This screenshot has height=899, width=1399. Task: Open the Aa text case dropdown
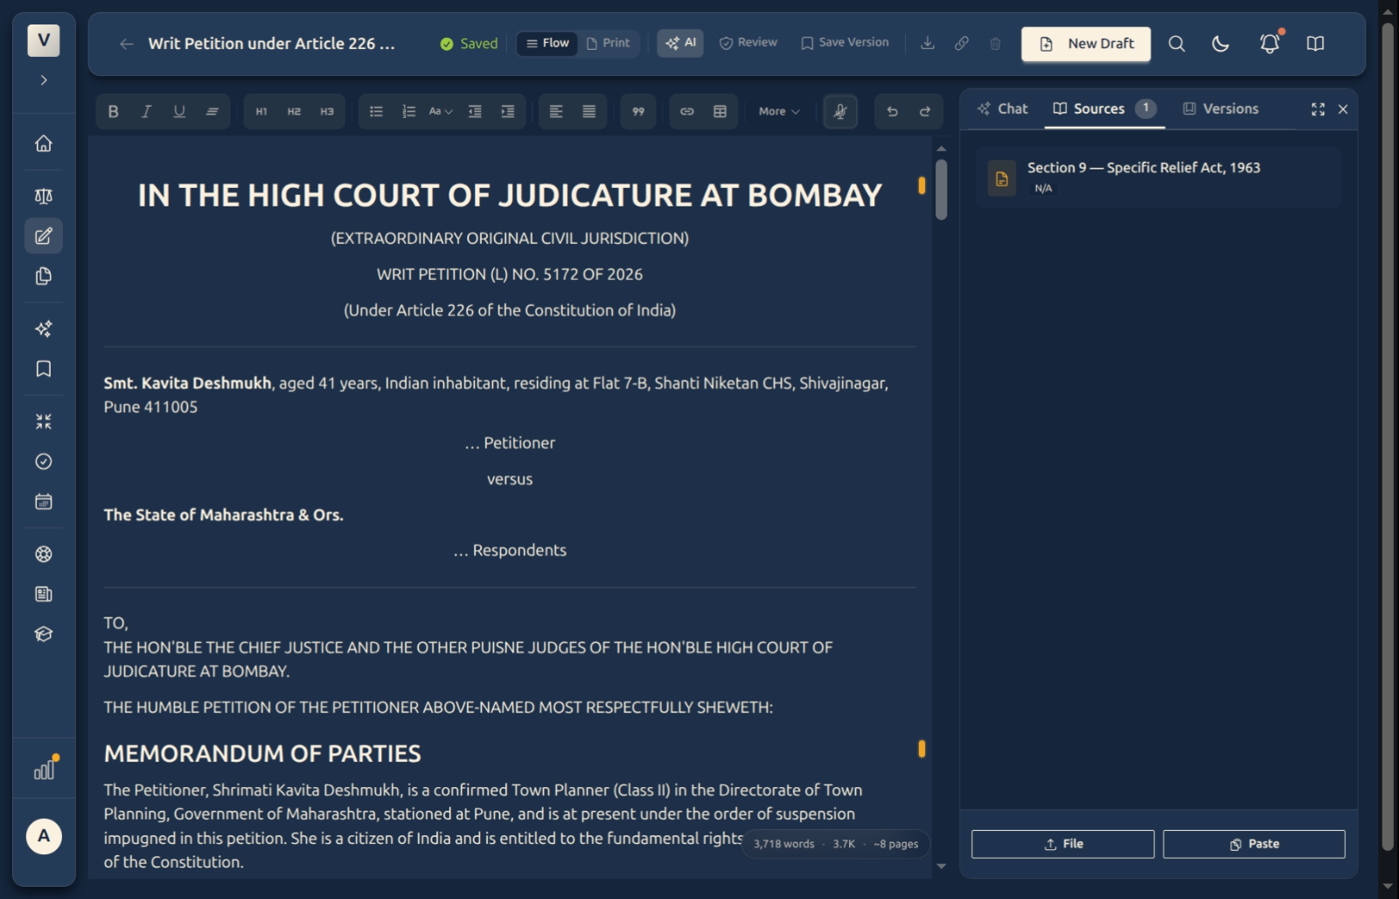point(441,111)
